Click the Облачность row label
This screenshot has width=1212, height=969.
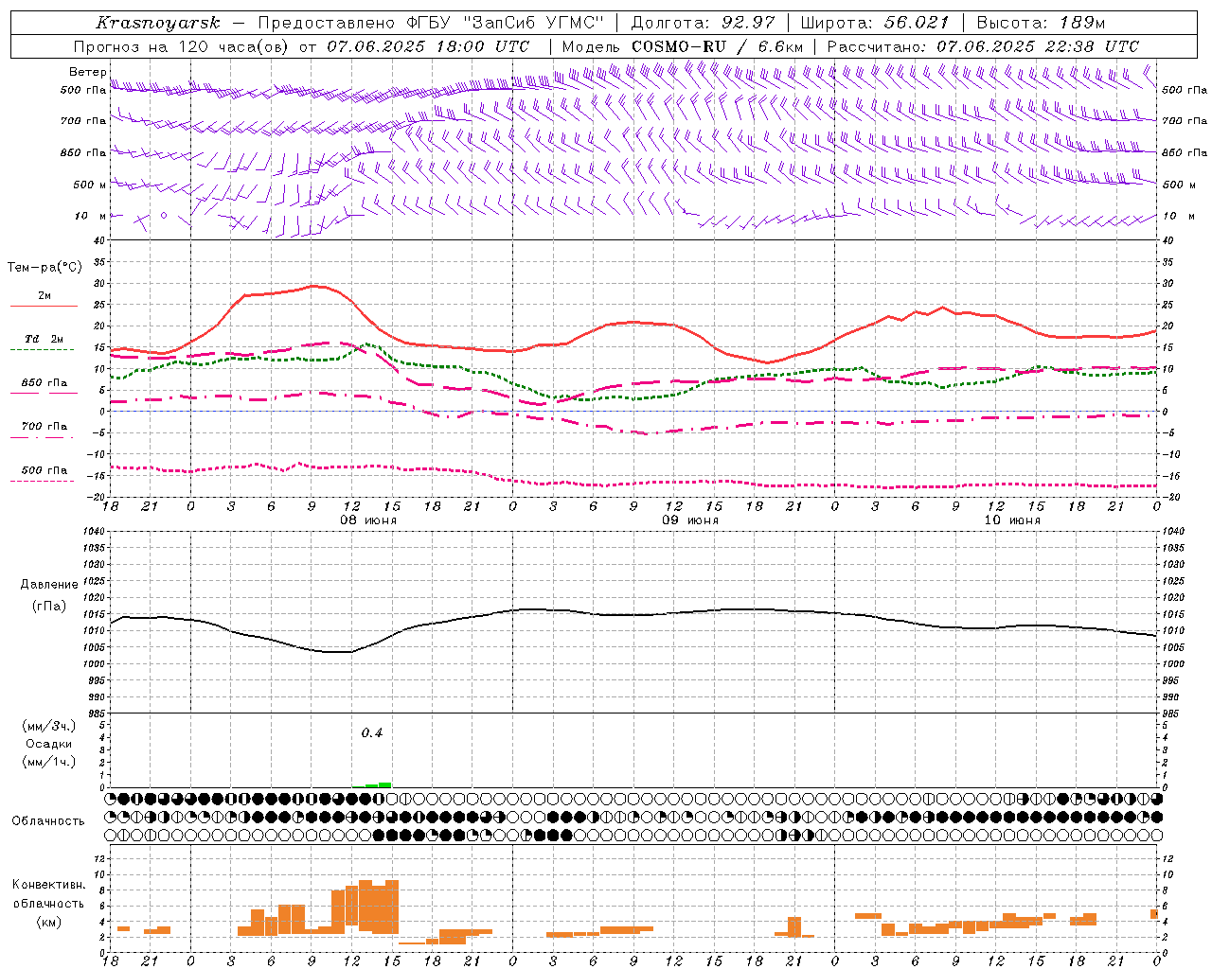tap(48, 821)
